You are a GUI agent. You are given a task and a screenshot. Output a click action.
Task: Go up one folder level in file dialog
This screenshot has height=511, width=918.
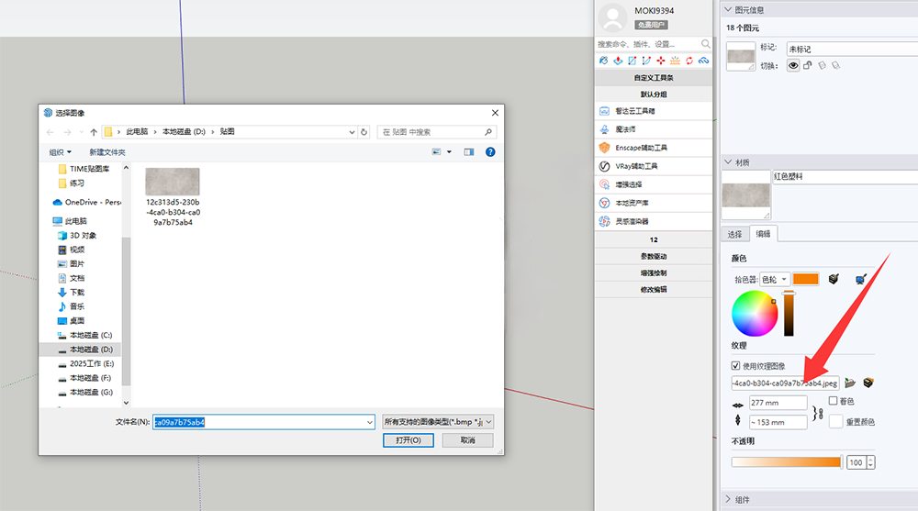click(x=94, y=132)
